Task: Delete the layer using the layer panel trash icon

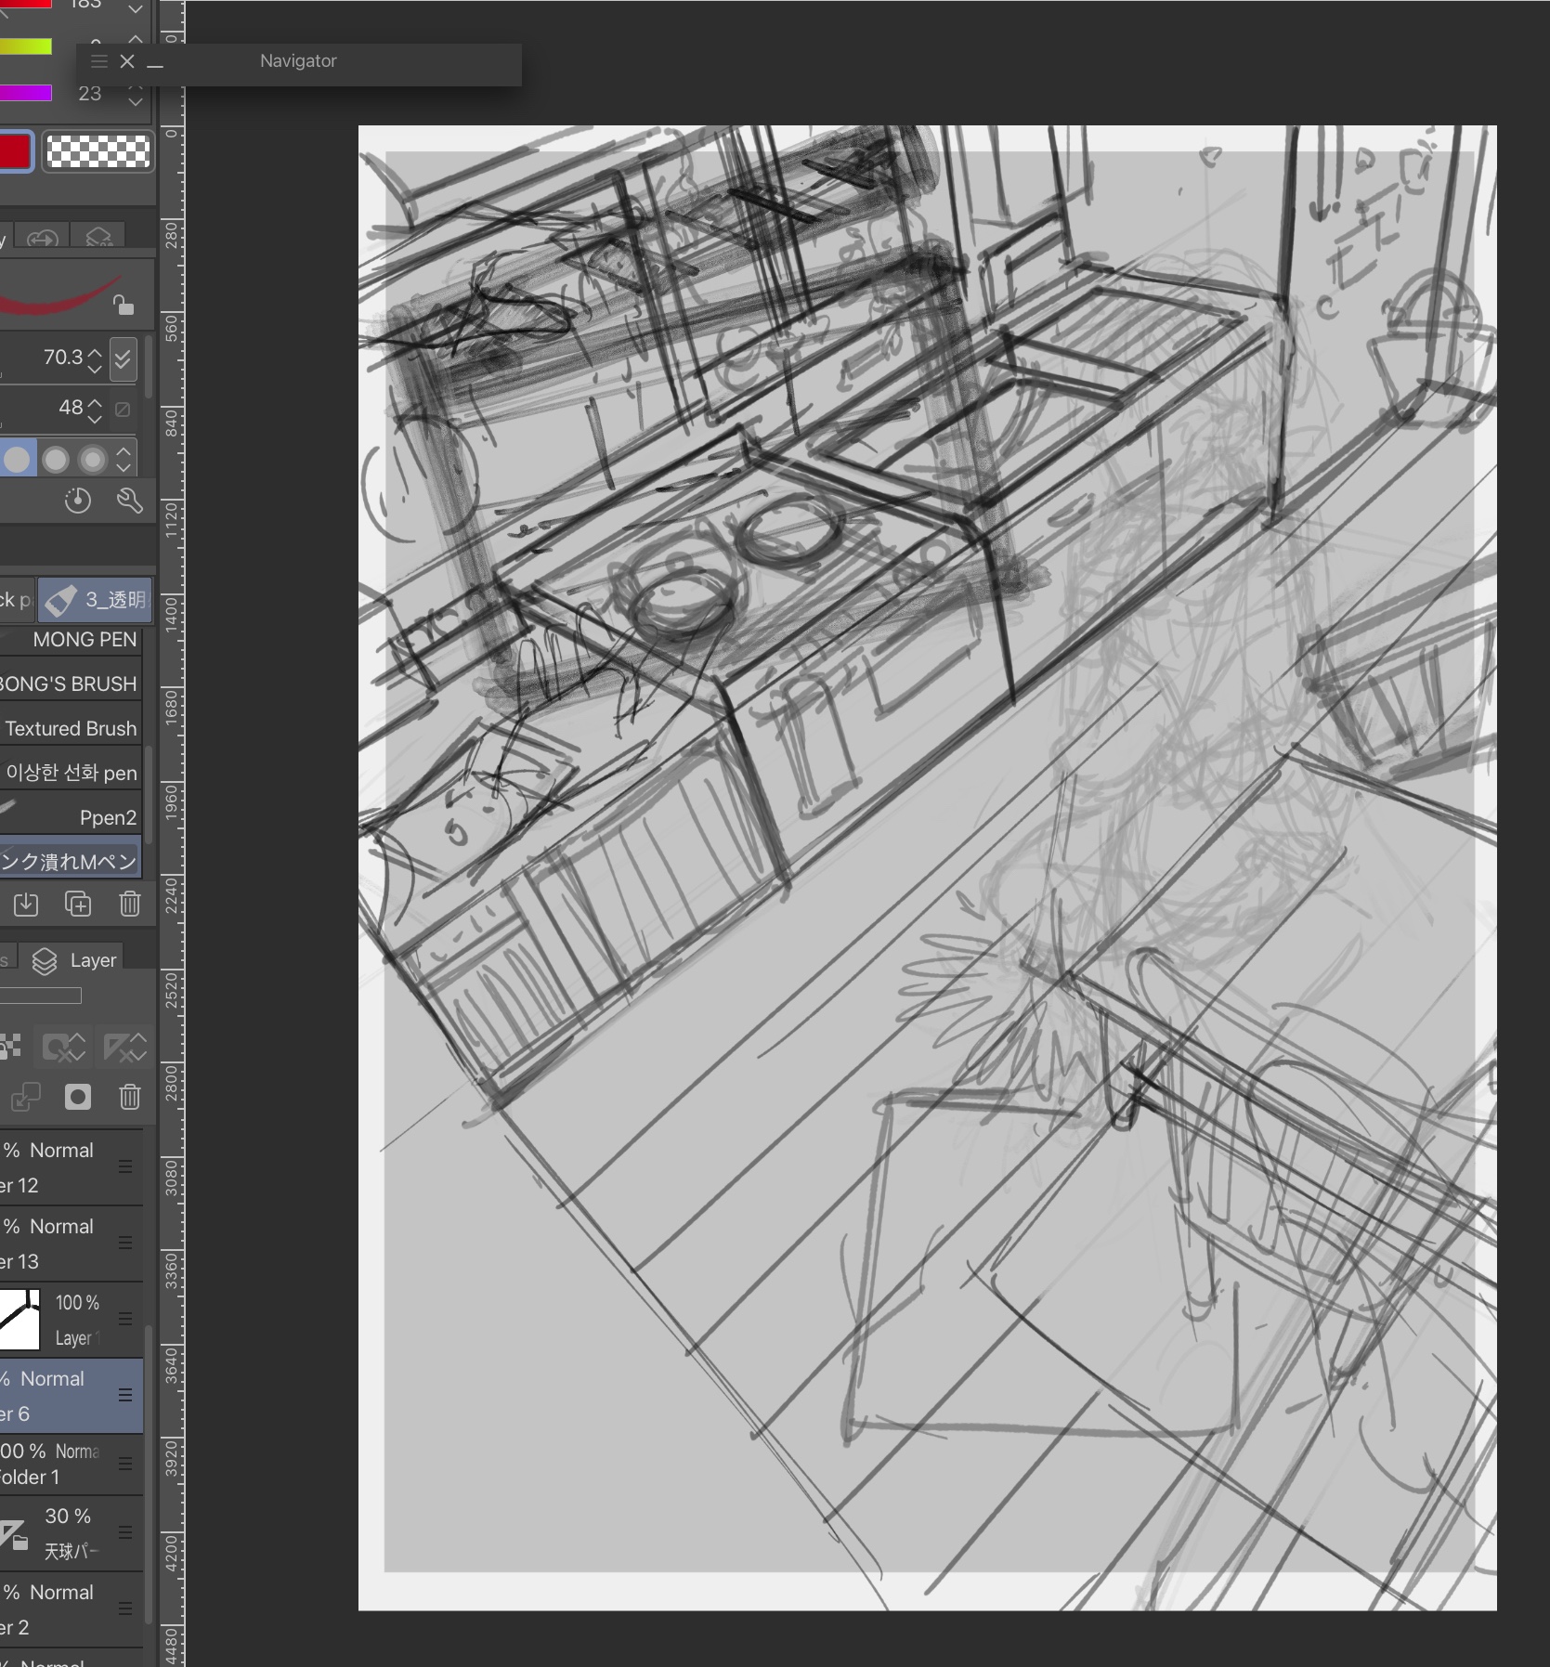Action: coord(129,1097)
